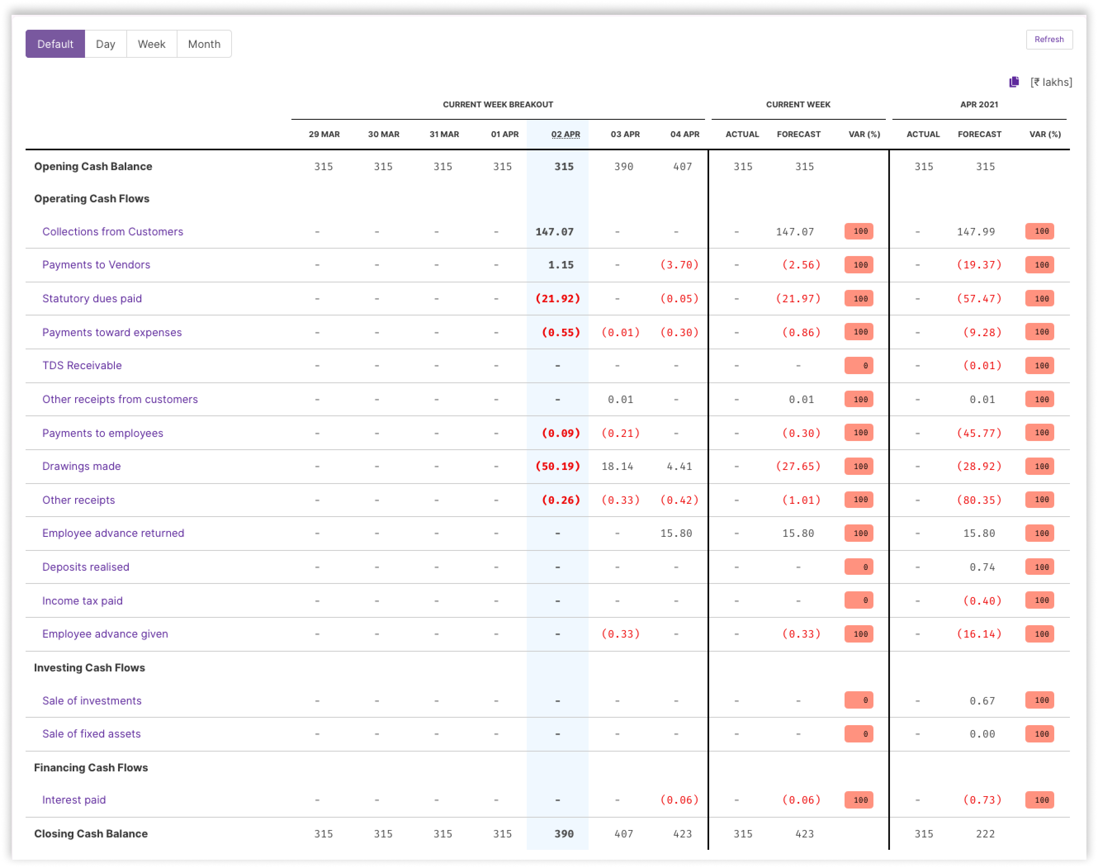Screen dimensions: 1098x868
Task: Click Statutory dues paid link
Action: point(92,298)
